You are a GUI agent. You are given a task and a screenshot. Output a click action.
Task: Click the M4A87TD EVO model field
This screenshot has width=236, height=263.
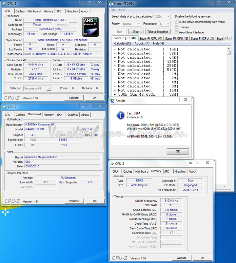coord(49,129)
